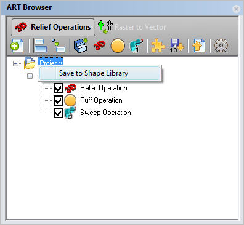This screenshot has height=225, width=244.
Task: Add a sweep operation from toolbar
Action: point(136,45)
